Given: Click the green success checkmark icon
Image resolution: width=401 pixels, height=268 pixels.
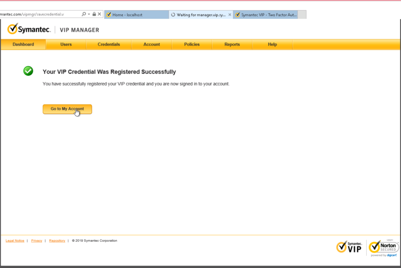Looking at the screenshot, I should 28,71.
